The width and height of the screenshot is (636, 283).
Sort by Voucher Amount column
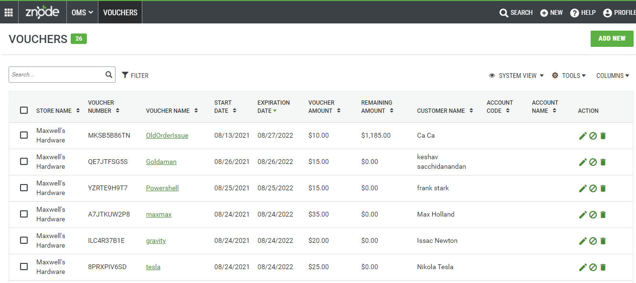click(325, 107)
